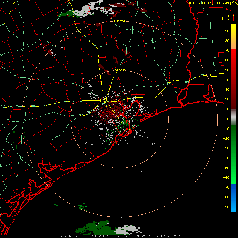Viewport: 238px width, 238px height.
Task: Click the 40 value on velocity scale
Action: (x=227, y=80)
